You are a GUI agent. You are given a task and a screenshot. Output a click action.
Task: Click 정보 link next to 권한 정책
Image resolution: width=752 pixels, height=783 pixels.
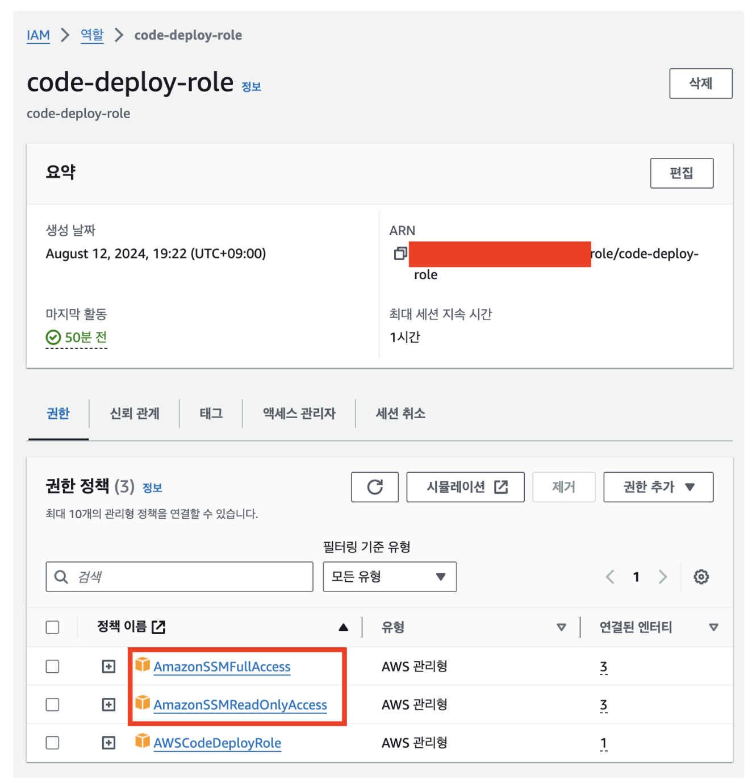pyautogui.click(x=152, y=488)
